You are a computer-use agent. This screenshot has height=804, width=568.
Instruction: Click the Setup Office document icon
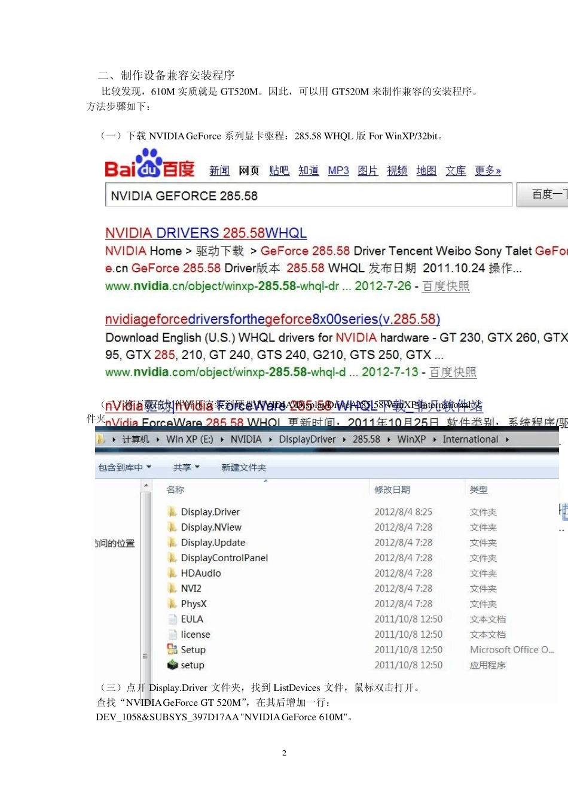[x=172, y=649]
